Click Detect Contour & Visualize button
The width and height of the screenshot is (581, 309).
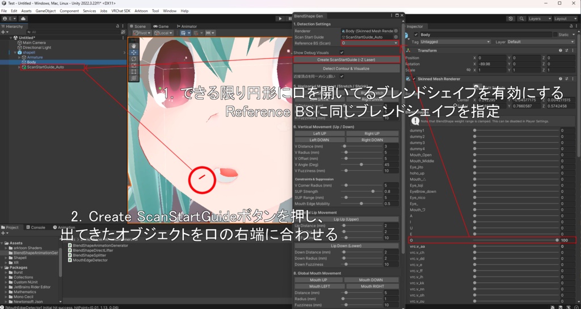tap(347, 69)
